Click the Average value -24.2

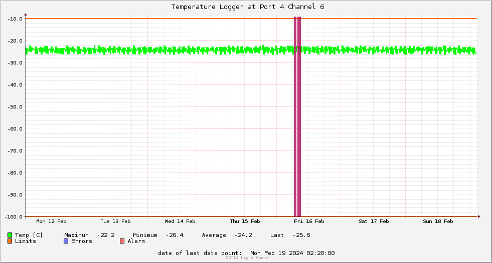pos(243,235)
